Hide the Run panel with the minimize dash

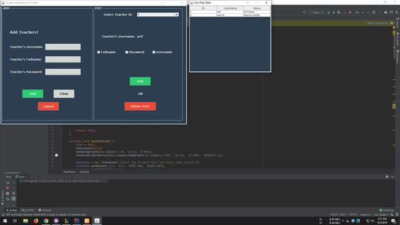pos(392,176)
